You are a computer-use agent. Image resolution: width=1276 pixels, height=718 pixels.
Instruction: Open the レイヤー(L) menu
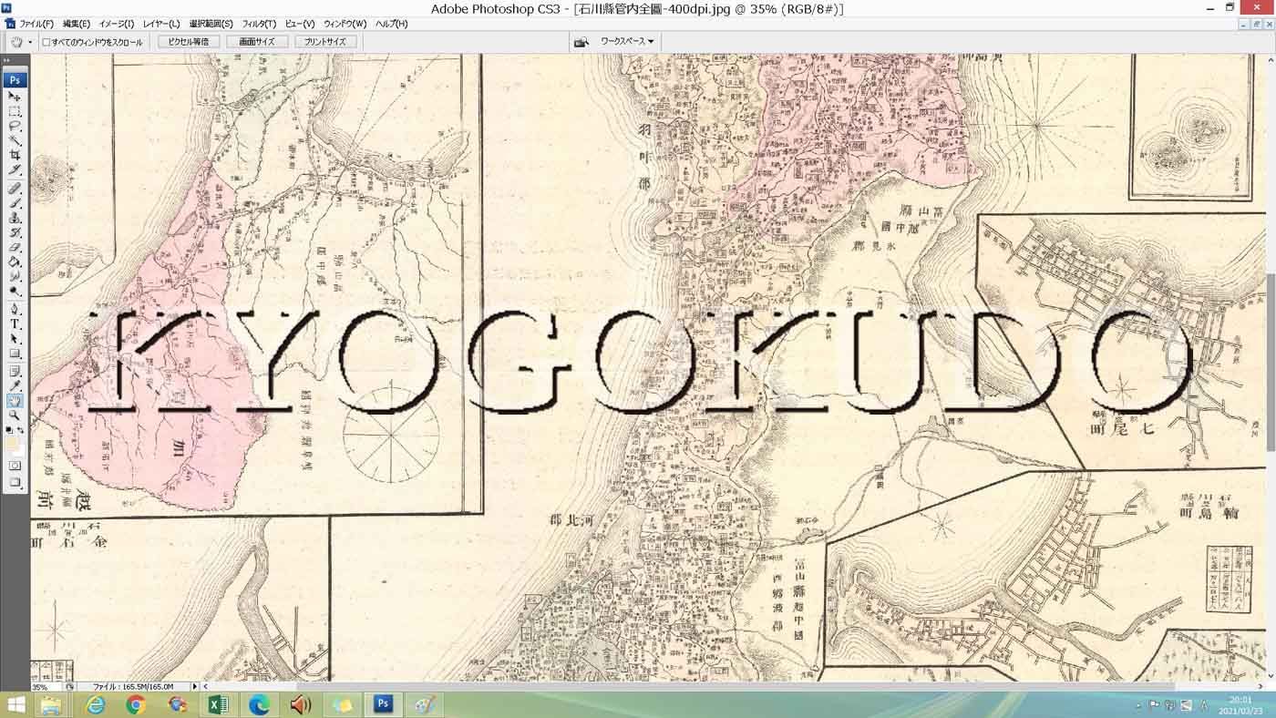pyautogui.click(x=162, y=24)
